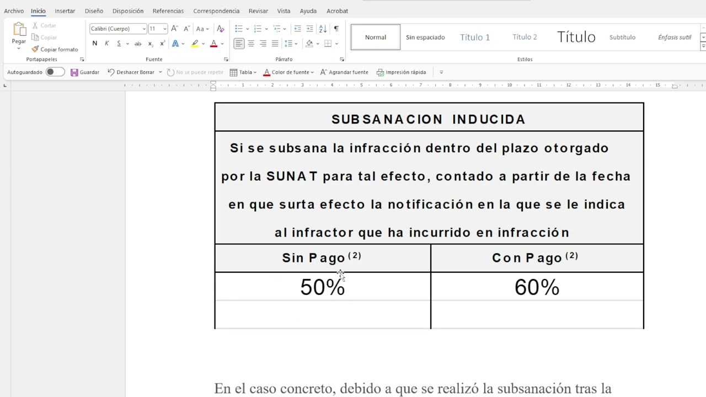The width and height of the screenshot is (706, 397).
Task: Apply the Título 2 style
Action: [x=525, y=37]
